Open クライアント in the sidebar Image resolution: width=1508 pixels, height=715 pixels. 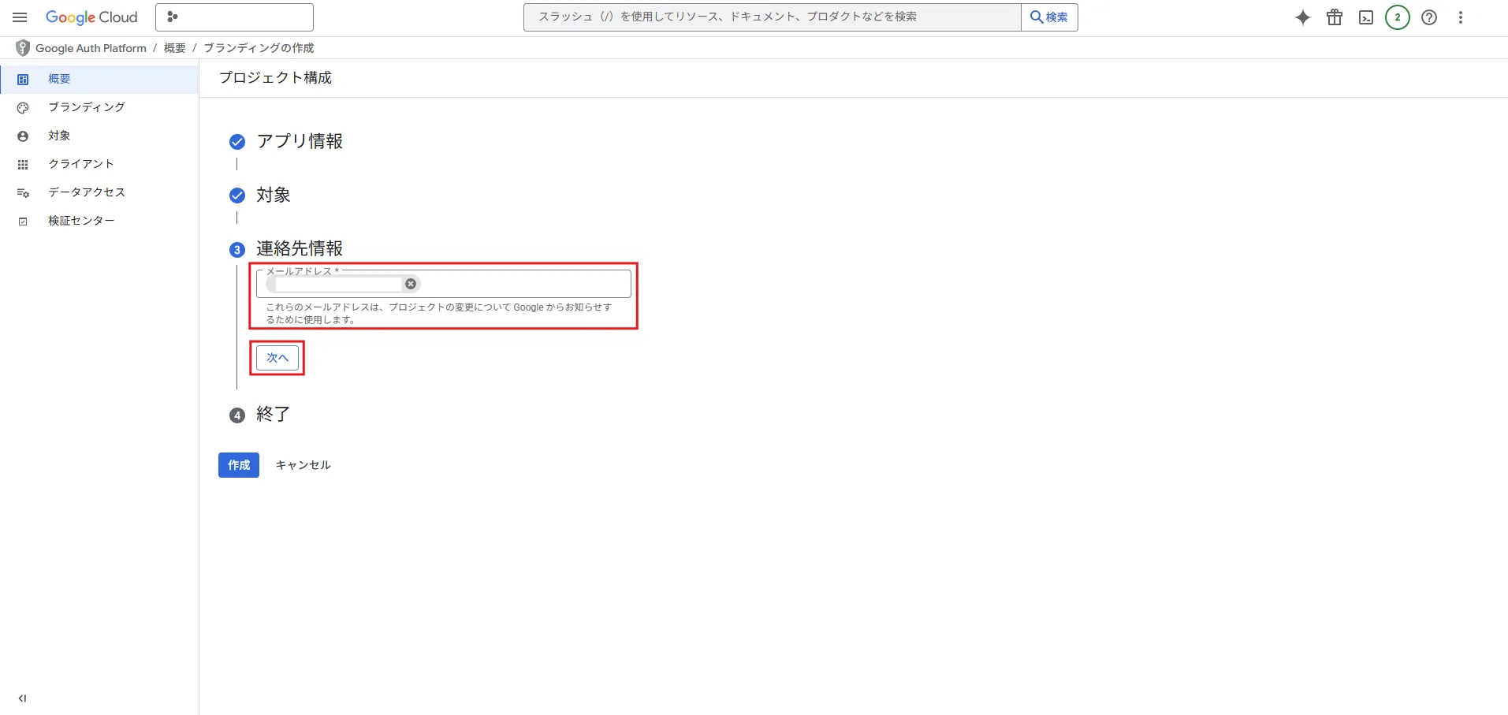[81, 164]
